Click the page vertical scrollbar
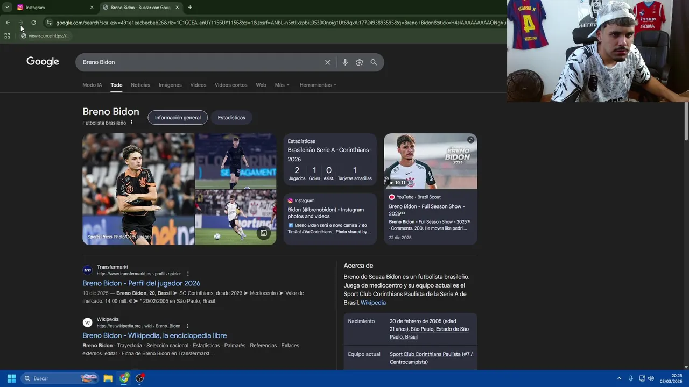The image size is (689, 387). pos(686,120)
